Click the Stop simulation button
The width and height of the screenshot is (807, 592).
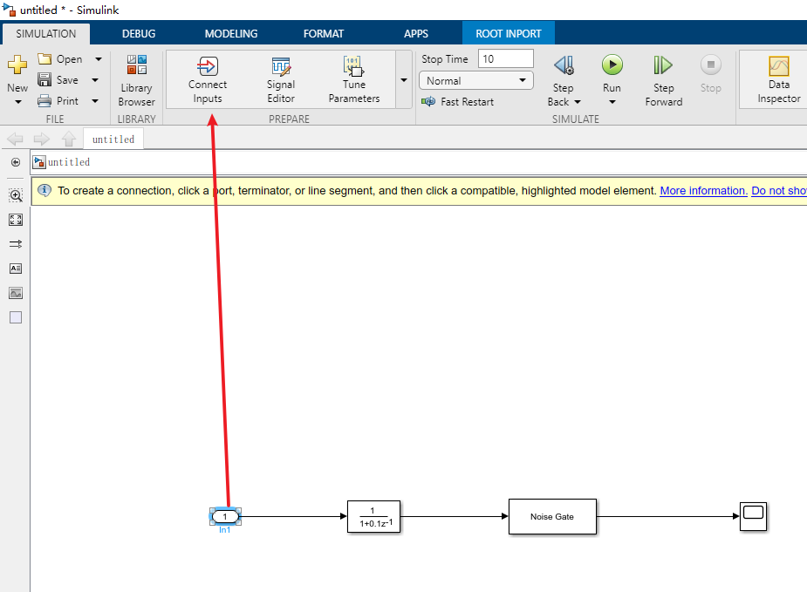tap(711, 74)
